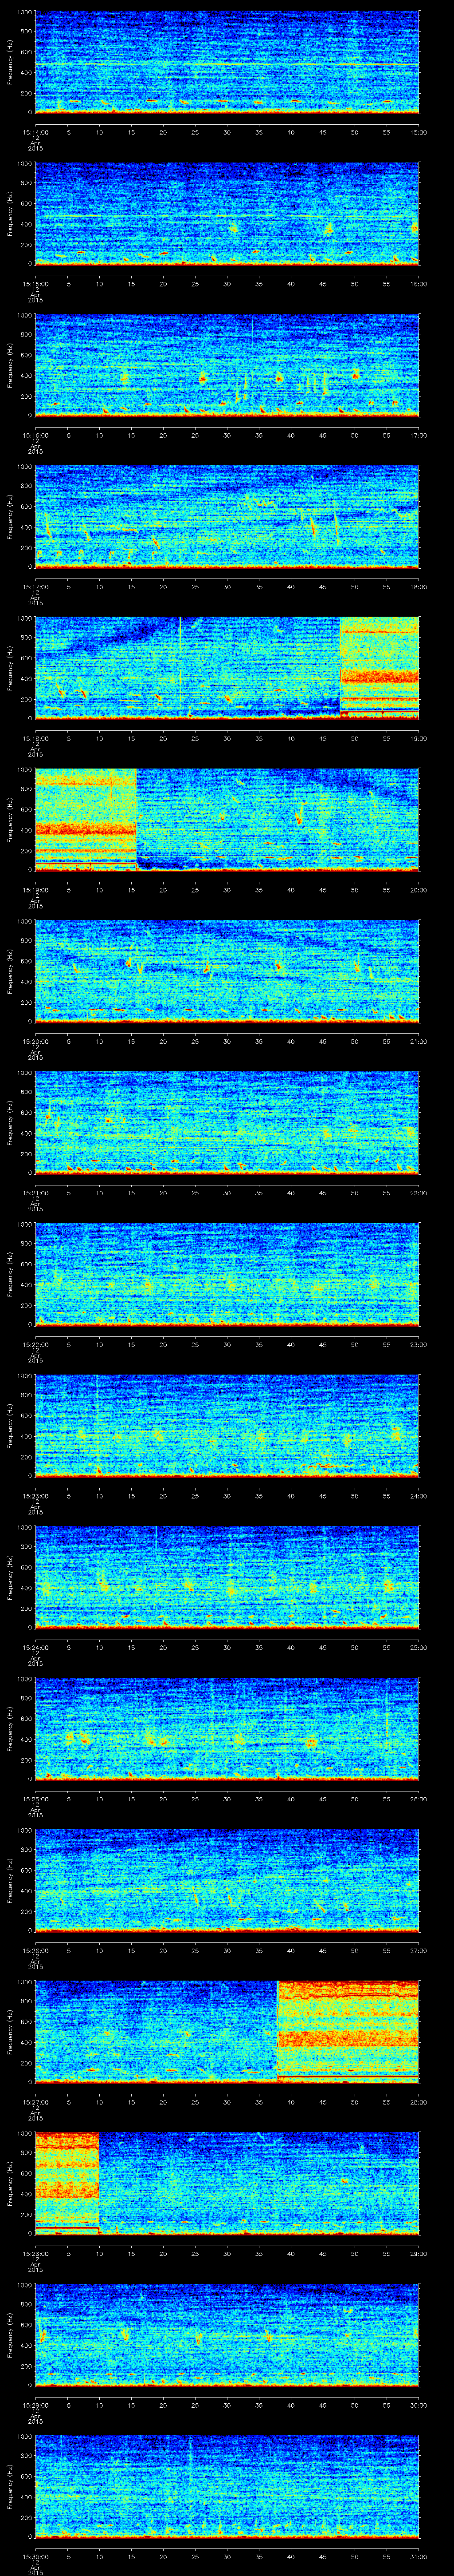Choose the spectrogram panel starting at 15:30:00
454x2576 pixels.
pos(227,2487)
